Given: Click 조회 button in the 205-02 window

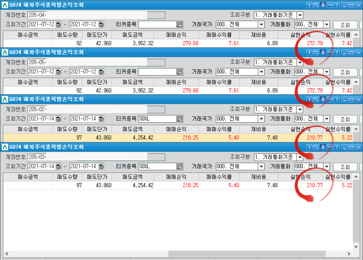Looking at the screenshot, I should (x=345, y=119).
